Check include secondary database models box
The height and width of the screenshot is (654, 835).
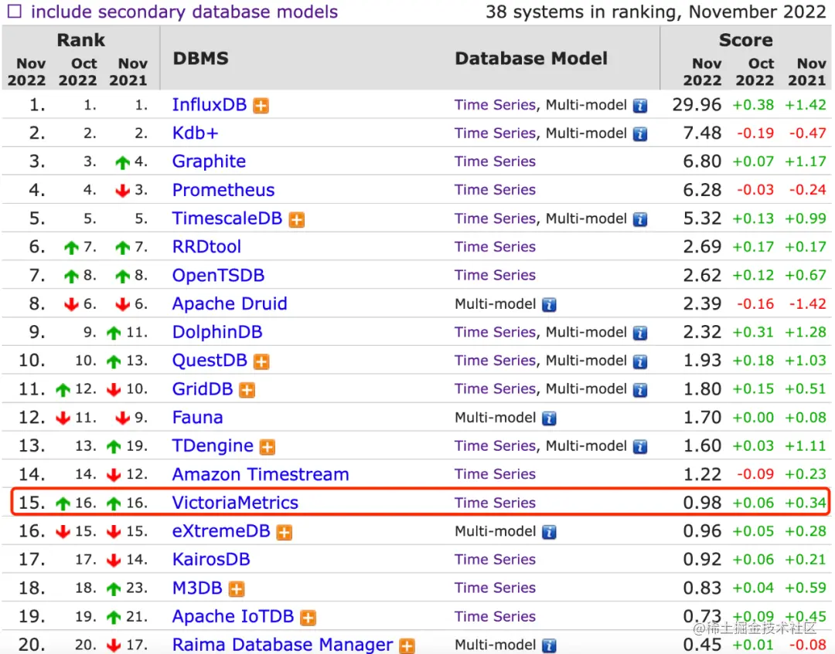coord(15,11)
